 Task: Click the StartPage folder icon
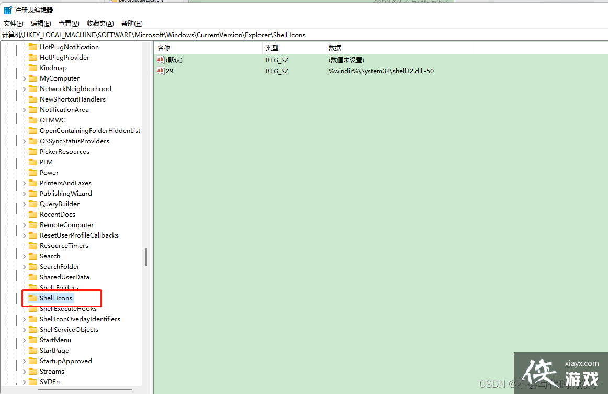click(33, 351)
